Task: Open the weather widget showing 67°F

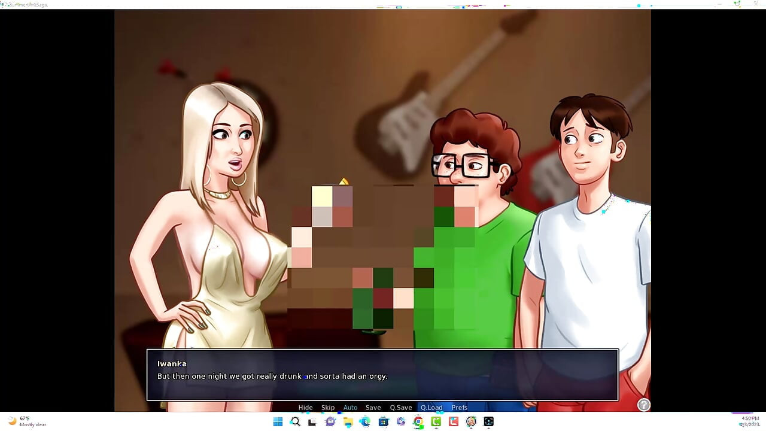Action: click(x=27, y=421)
